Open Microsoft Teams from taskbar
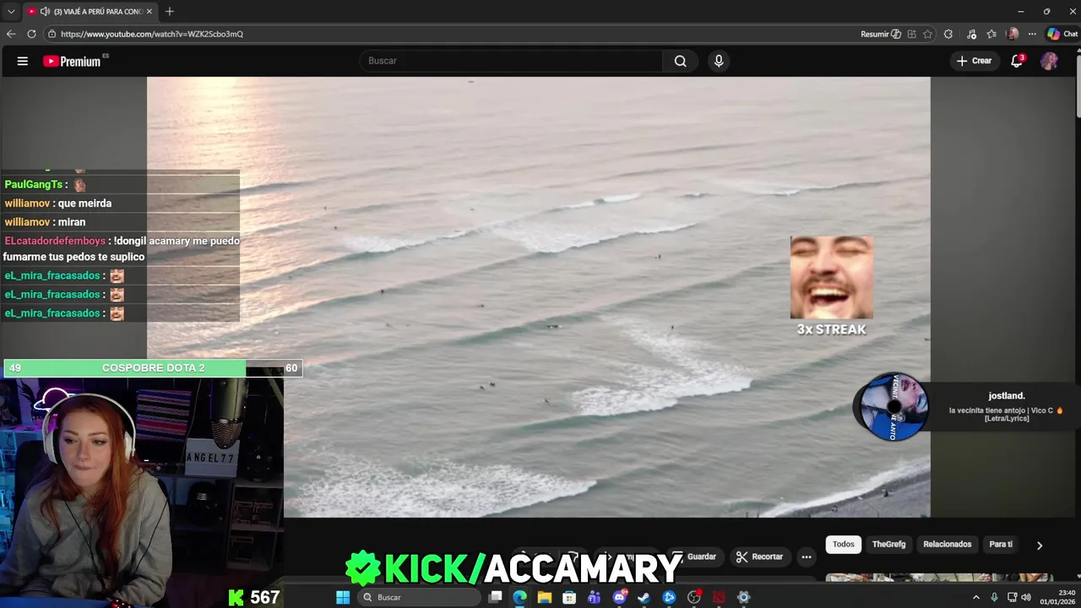 click(594, 597)
